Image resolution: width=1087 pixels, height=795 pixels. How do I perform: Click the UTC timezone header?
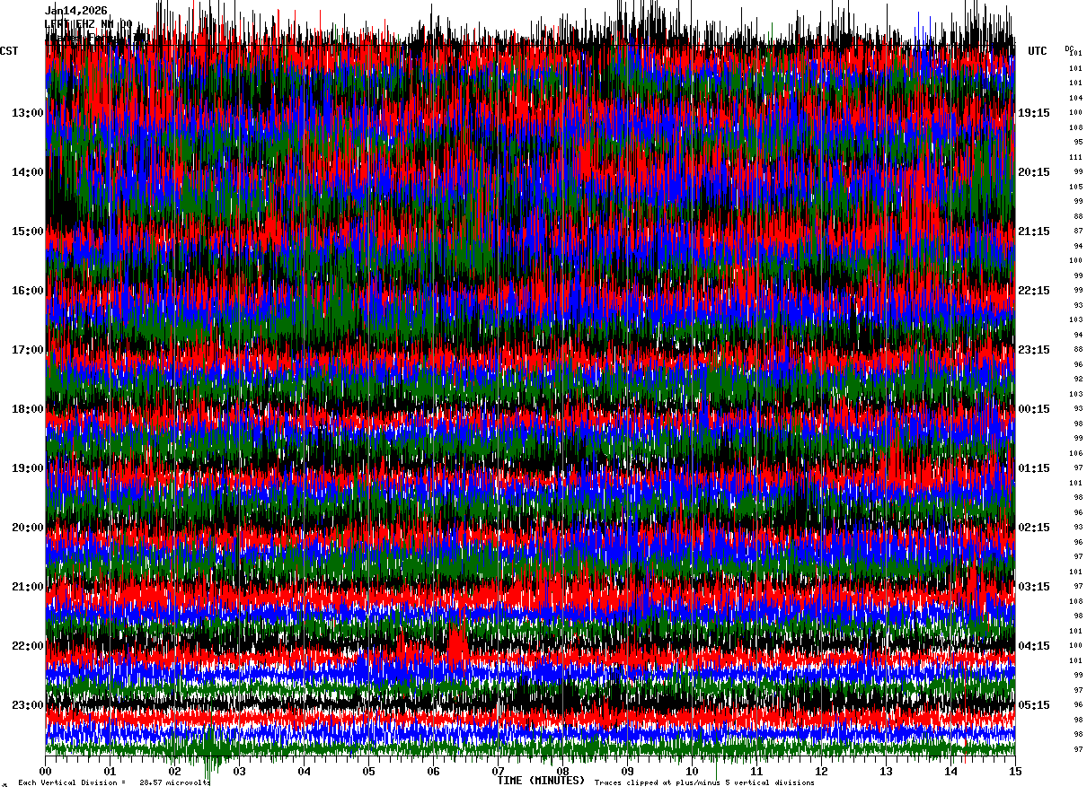point(1038,51)
